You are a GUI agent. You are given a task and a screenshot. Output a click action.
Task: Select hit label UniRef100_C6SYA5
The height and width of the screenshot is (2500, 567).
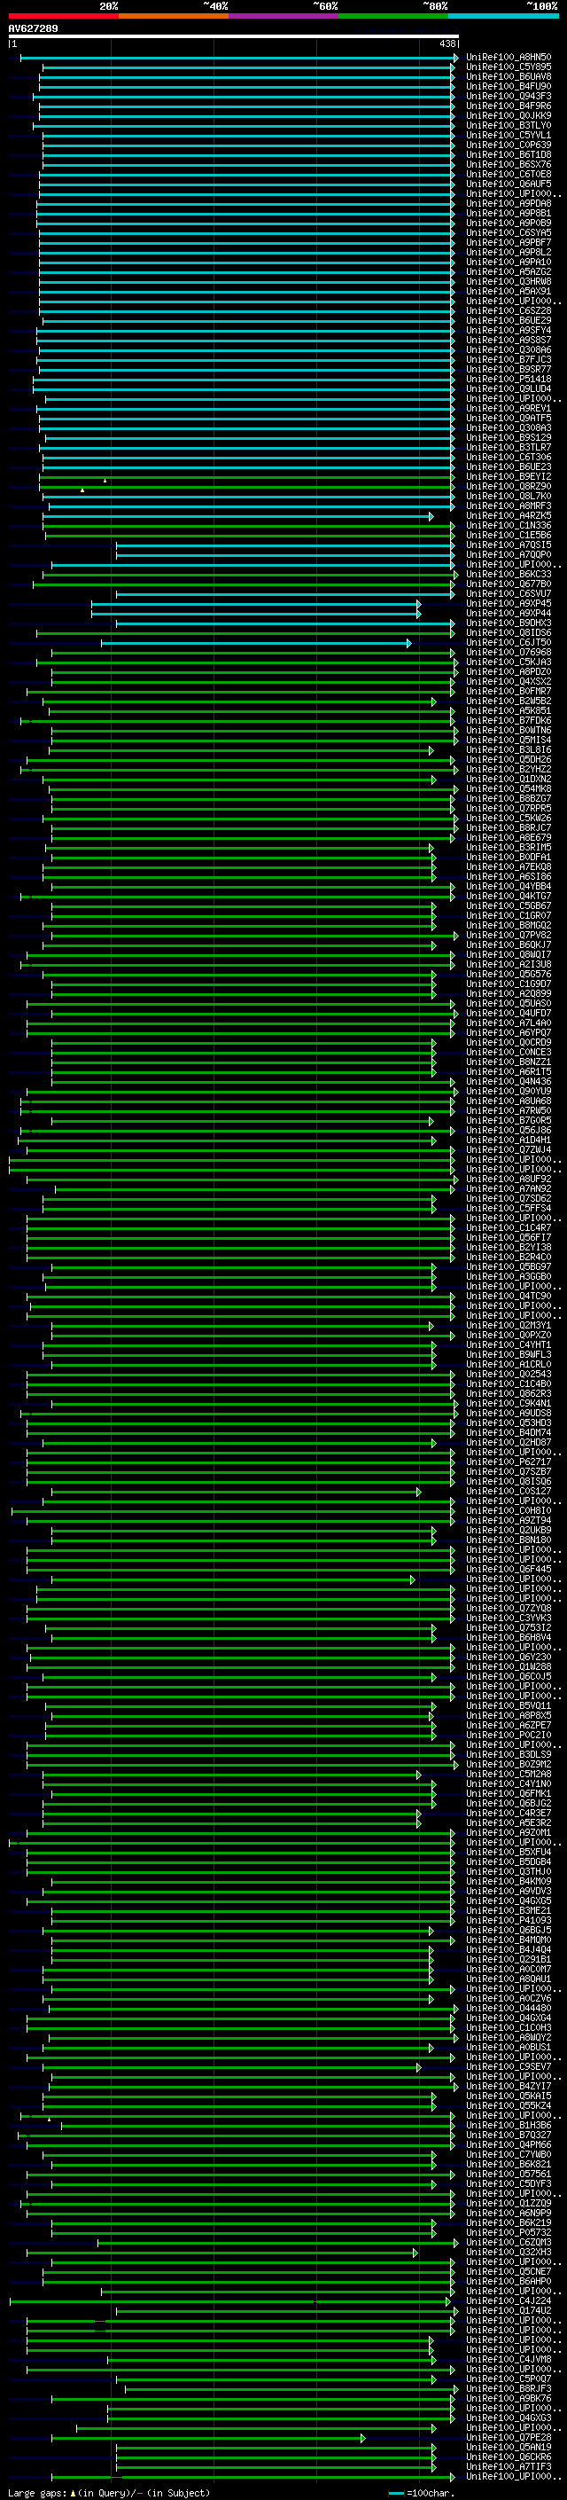coord(509,233)
